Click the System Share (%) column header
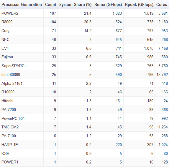The width and height of the screenshot is (169, 167). (x=75, y=5)
